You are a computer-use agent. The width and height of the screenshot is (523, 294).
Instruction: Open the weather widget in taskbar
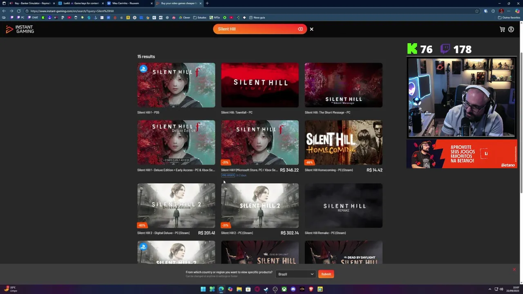[11, 289]
